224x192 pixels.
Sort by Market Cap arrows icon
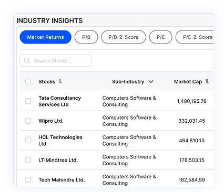(207, 81)
